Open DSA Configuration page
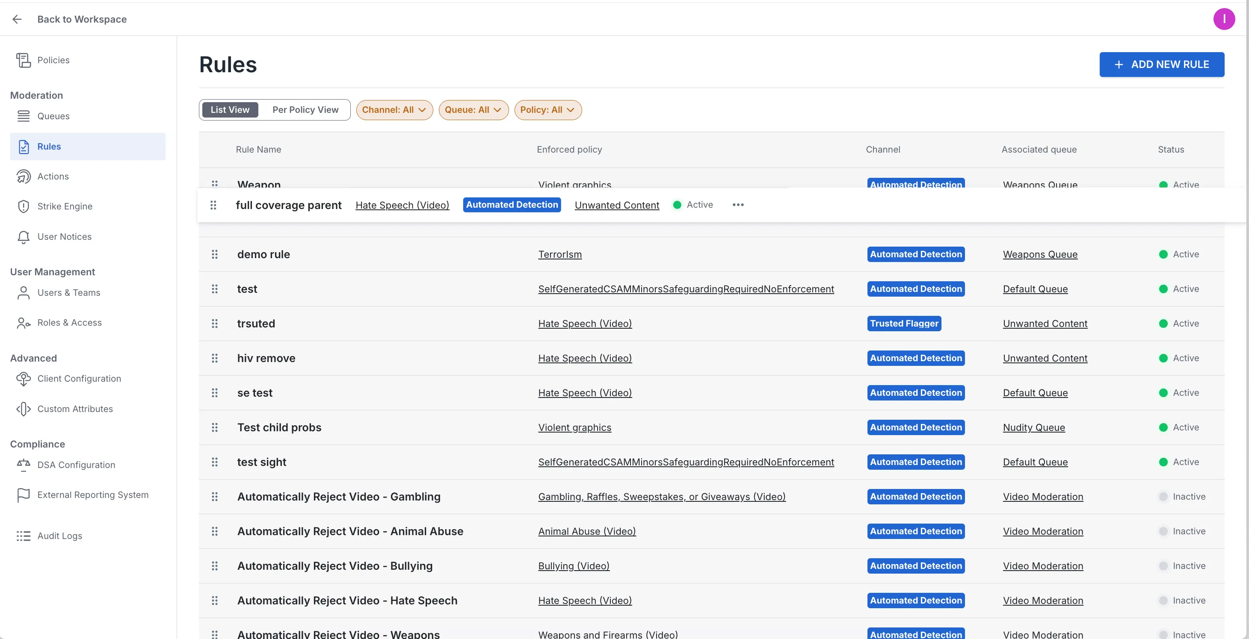The image size is (1249, 639). click(x=76, y=465)
